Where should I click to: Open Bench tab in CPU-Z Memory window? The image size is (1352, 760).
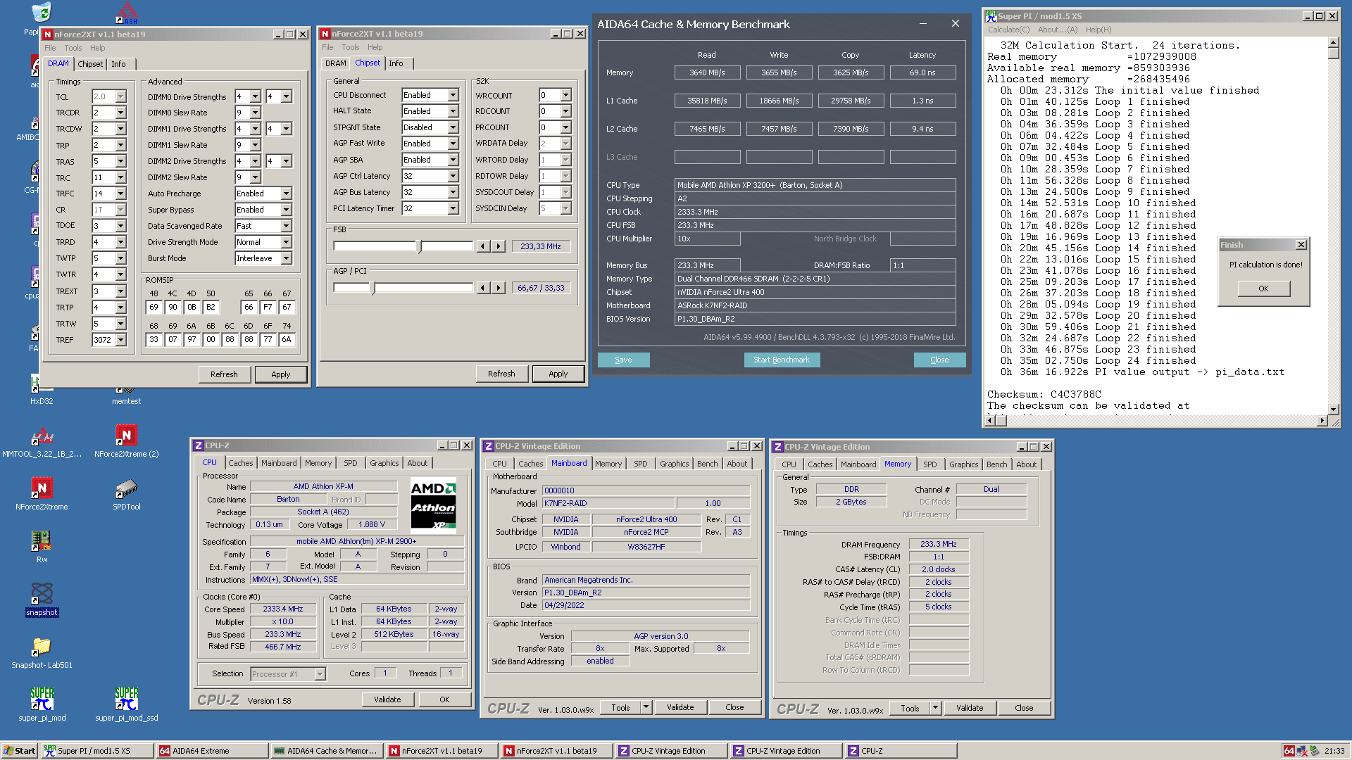point(996,464)
